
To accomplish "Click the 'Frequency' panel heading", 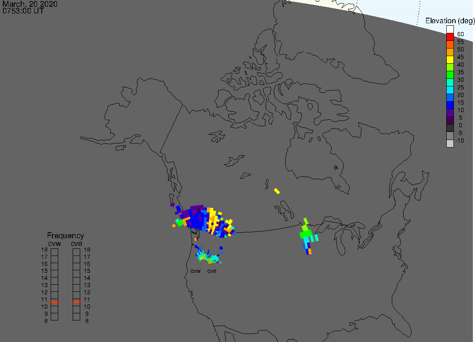I will click(x=65, y=236).
